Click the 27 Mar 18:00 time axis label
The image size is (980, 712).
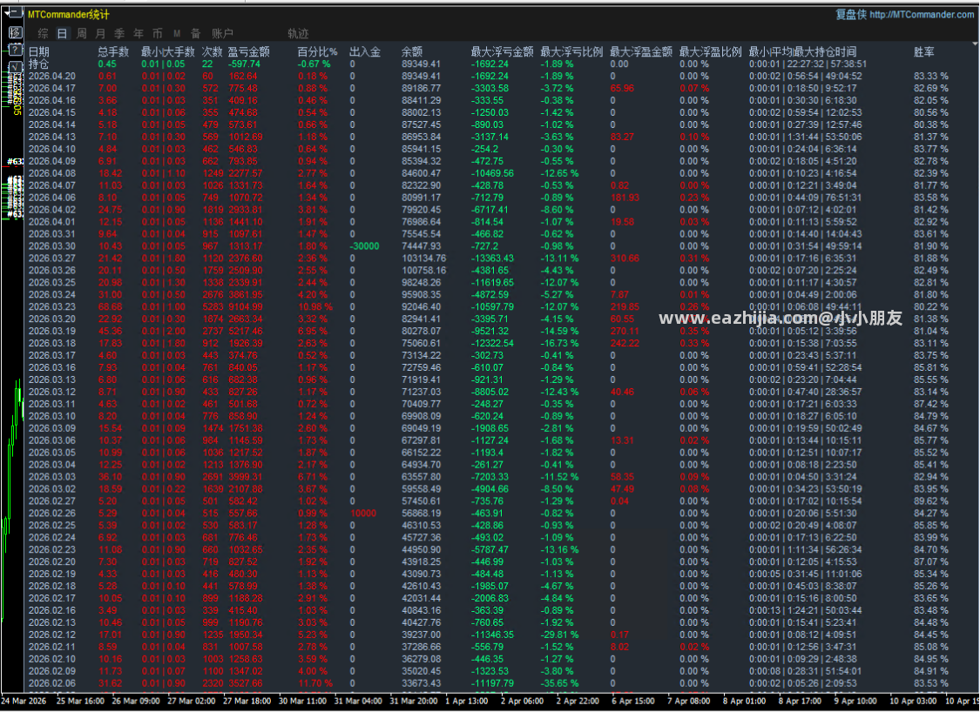[x=247, y=702]
